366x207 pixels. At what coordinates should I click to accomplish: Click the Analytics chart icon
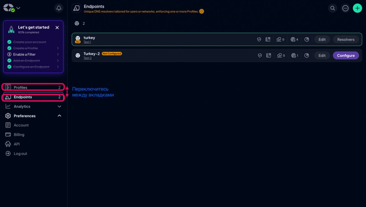8,106
